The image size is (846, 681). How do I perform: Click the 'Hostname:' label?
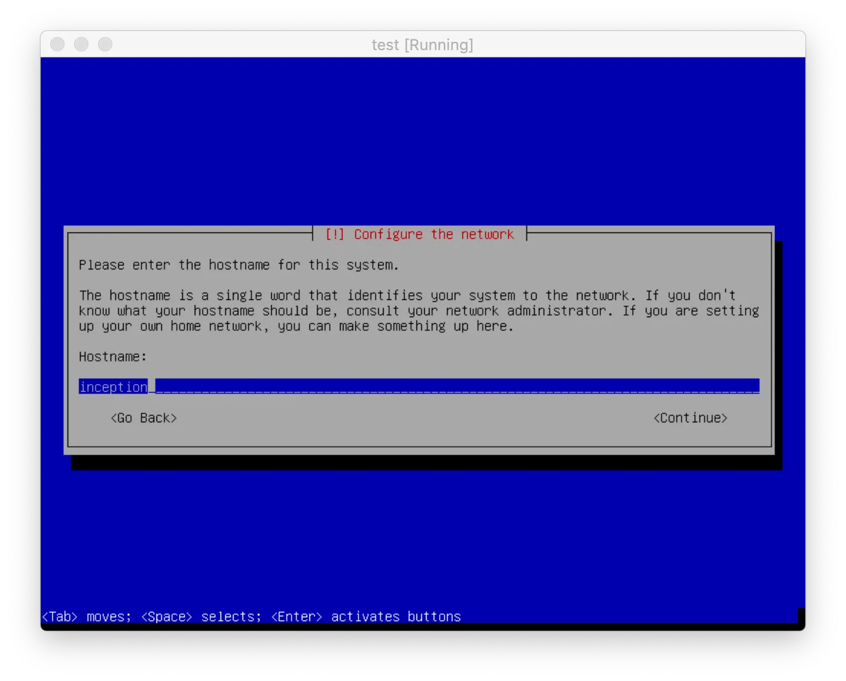coord(112,357)
